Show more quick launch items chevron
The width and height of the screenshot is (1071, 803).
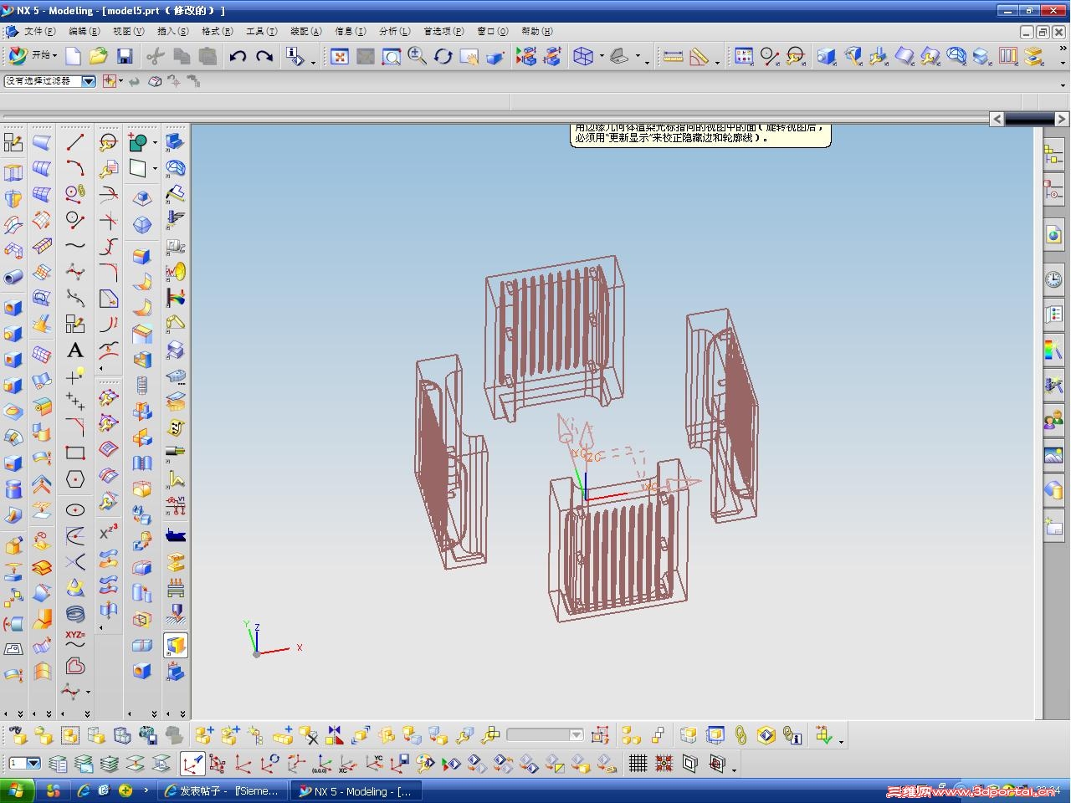pos(146,790)
